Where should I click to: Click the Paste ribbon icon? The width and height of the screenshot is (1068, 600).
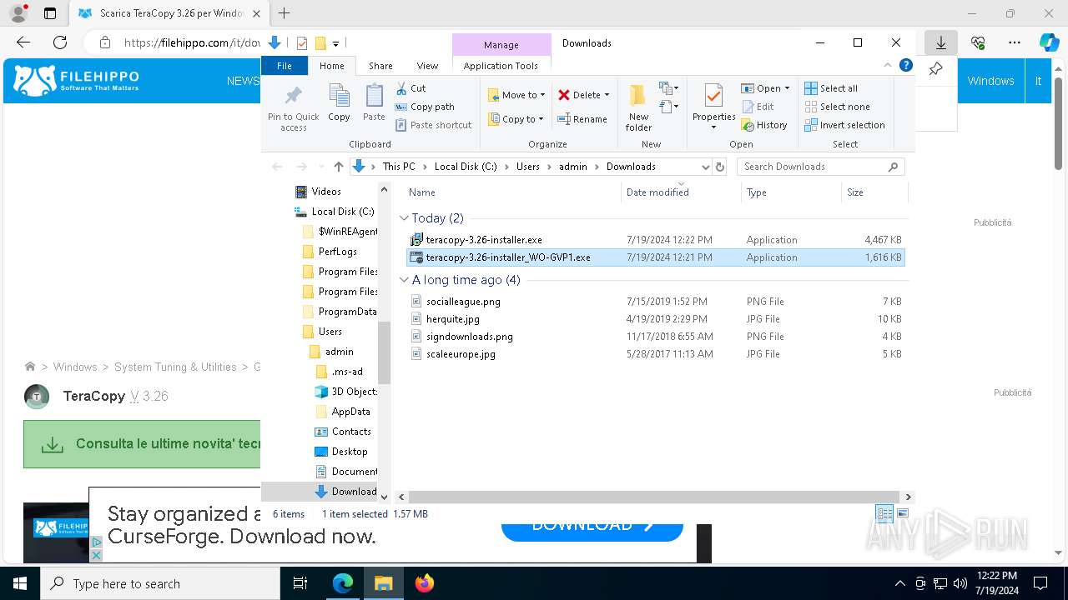pos(374,103)
